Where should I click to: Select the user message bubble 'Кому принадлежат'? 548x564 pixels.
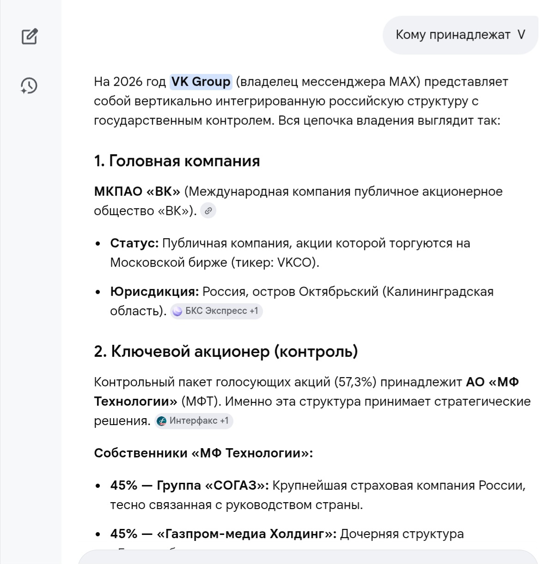pos(460,35)
